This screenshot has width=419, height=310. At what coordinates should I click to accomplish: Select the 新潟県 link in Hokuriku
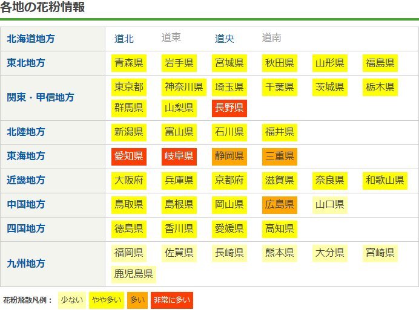pyautogui.click(x=129, y=132)
